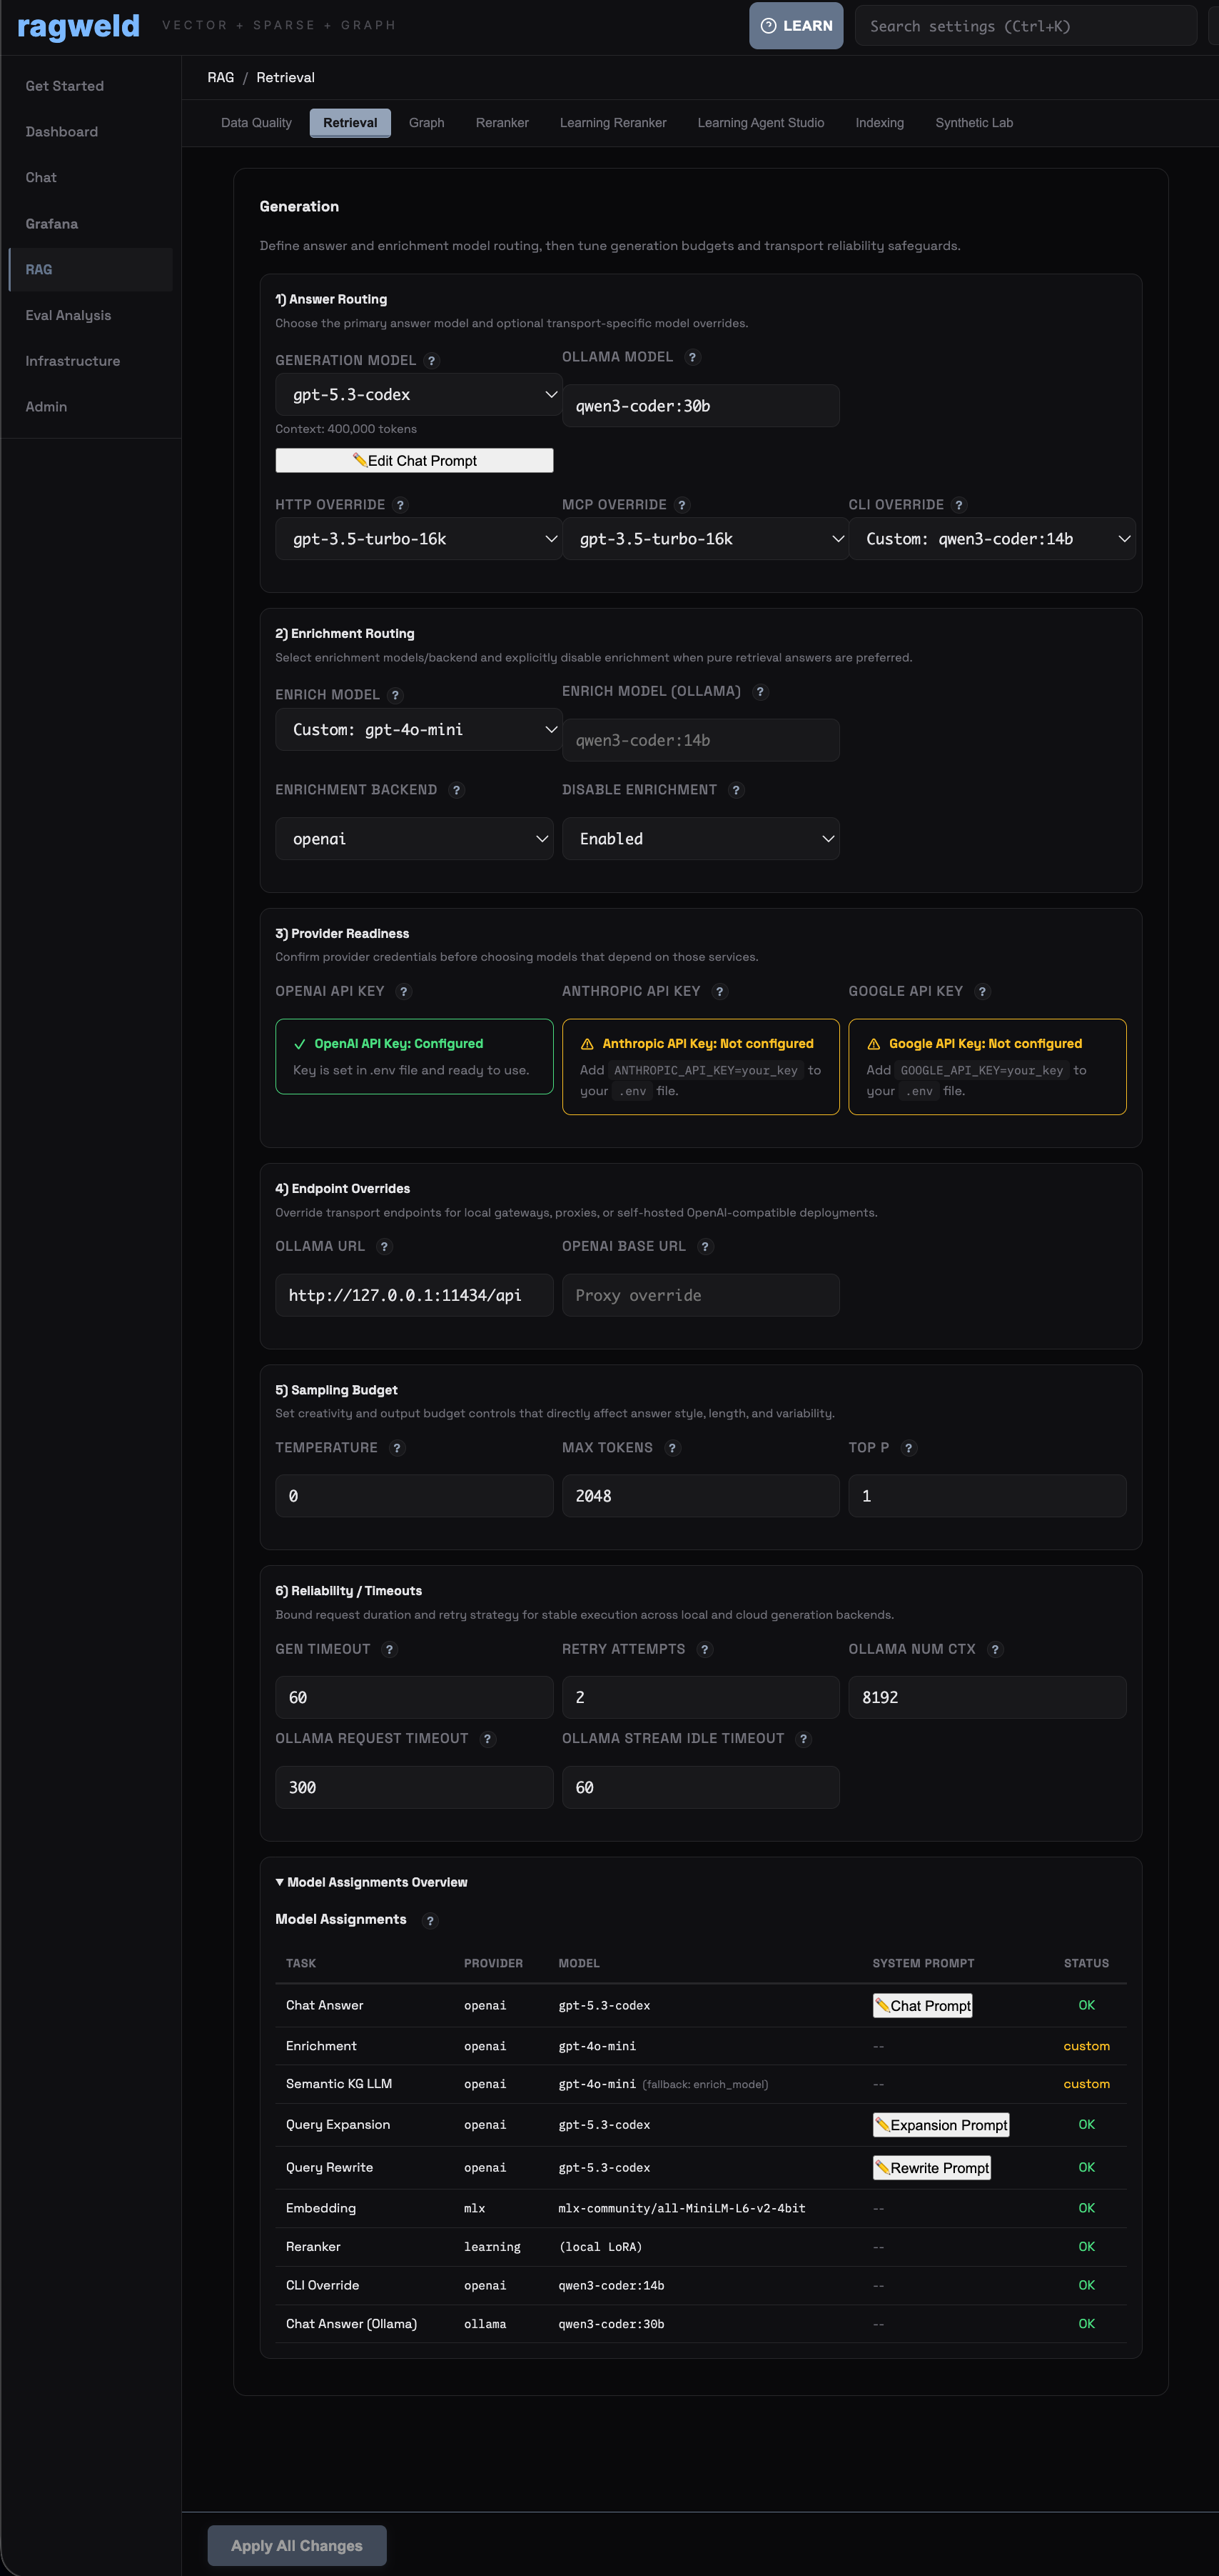
Task: Open help for Temperature setting
Action: tap(397, 1448)
